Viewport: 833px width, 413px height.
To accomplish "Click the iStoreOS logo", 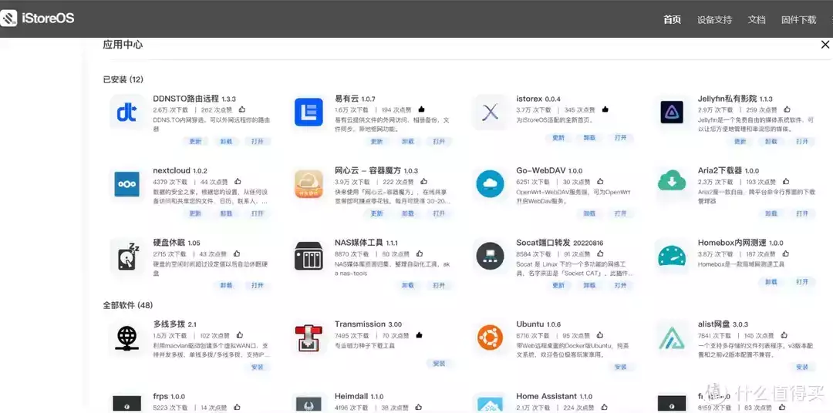I will pos(37,18).
